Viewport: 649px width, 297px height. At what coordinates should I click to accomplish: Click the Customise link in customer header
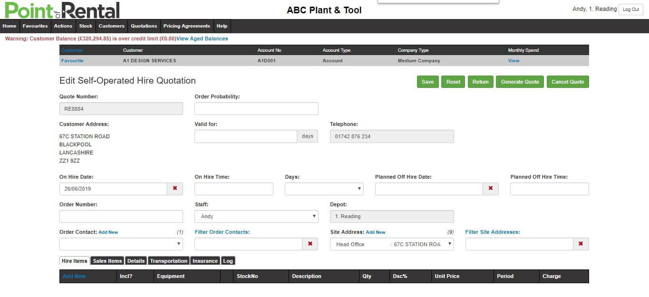(72, 50)
